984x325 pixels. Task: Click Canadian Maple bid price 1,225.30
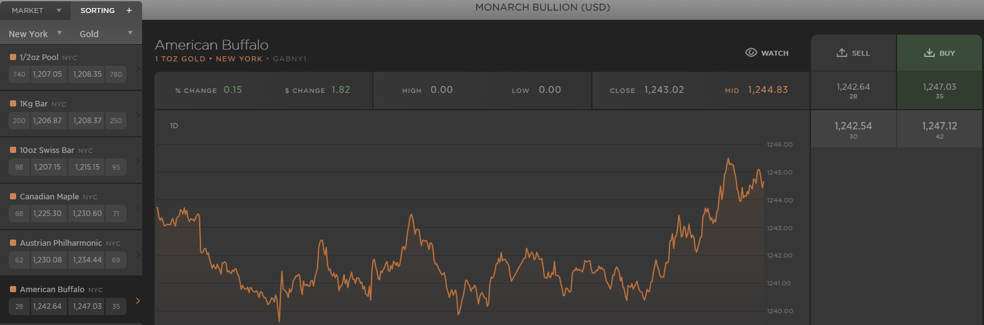[x=48, y=214]
